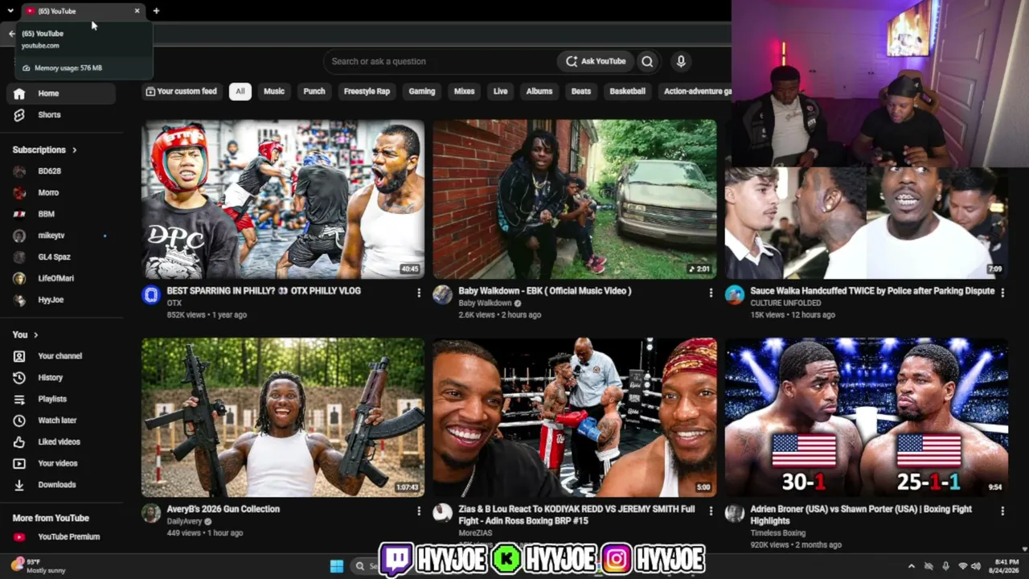Viewport: 1029px width, 579px height.
Task: Open options menu for AveryB's Gun Collection video
Action: pos(419,511)
